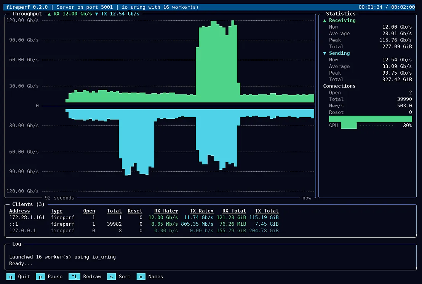Click the Log line "Launched 16 worker(s) using io_uring"

click(x=62, y=257)
